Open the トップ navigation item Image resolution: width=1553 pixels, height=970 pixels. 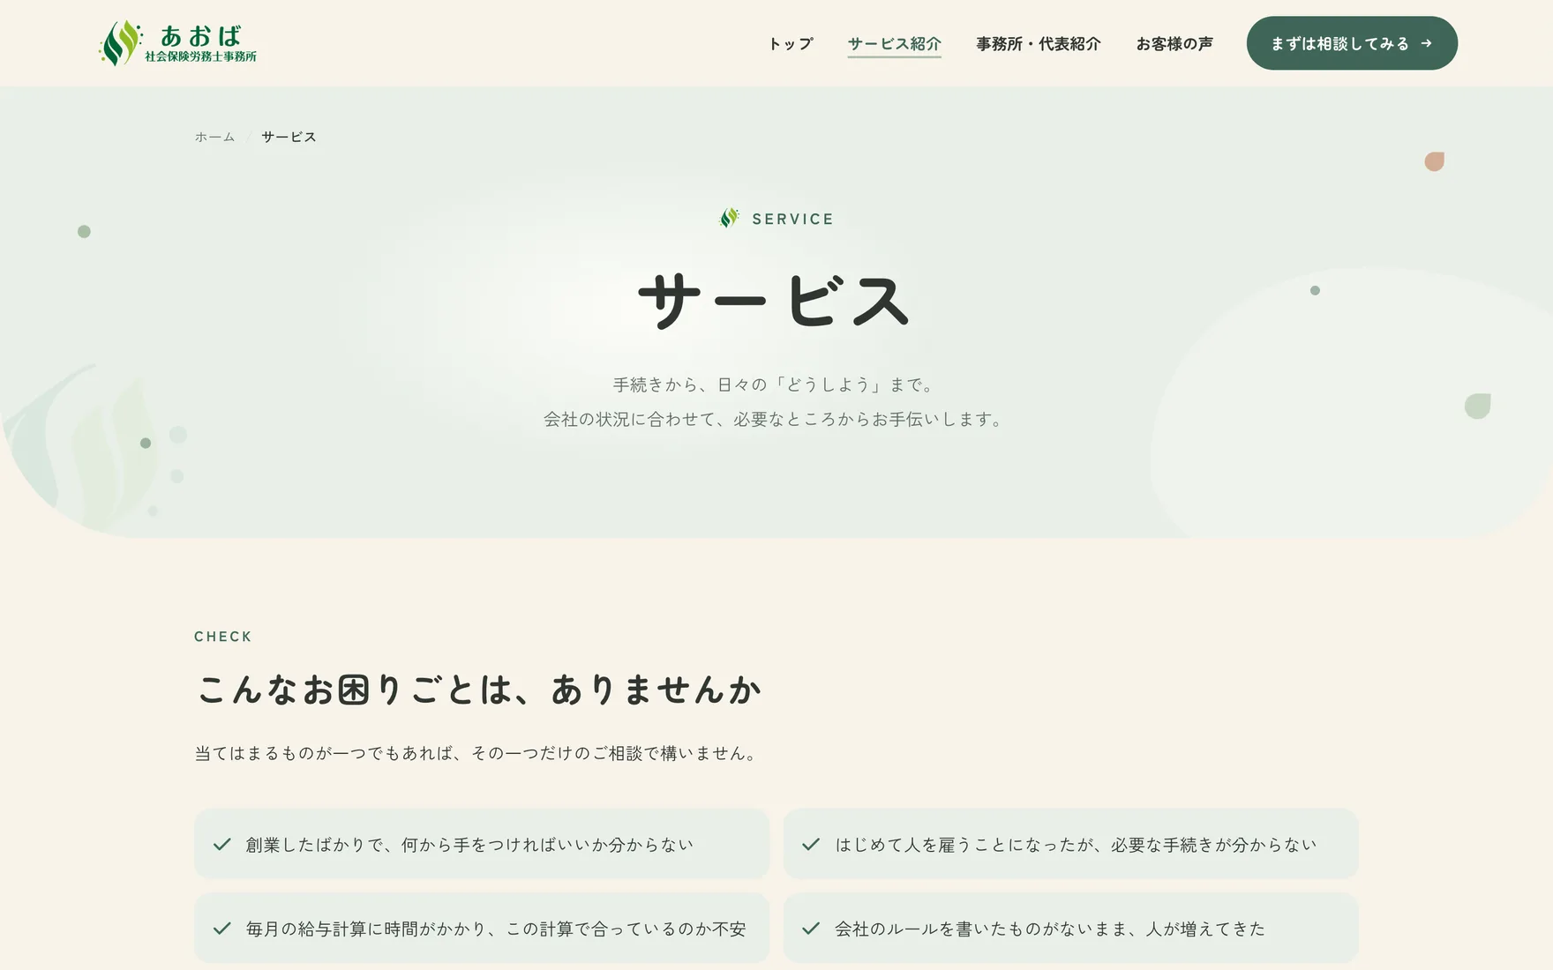pyautogui.click(x=790, y=44)
